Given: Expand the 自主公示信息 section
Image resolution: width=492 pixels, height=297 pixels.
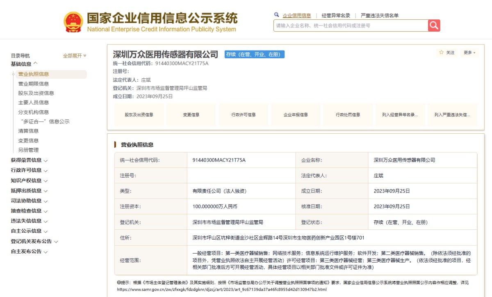Looking at the screenshot, I should pos(29,231).
